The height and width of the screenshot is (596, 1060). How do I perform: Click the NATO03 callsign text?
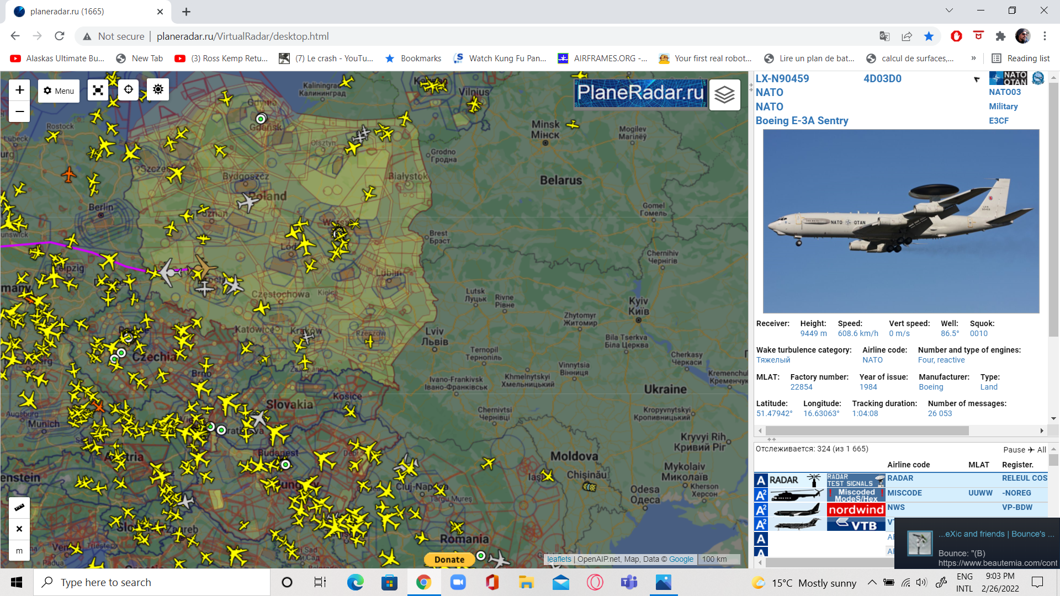point(1005,92)
